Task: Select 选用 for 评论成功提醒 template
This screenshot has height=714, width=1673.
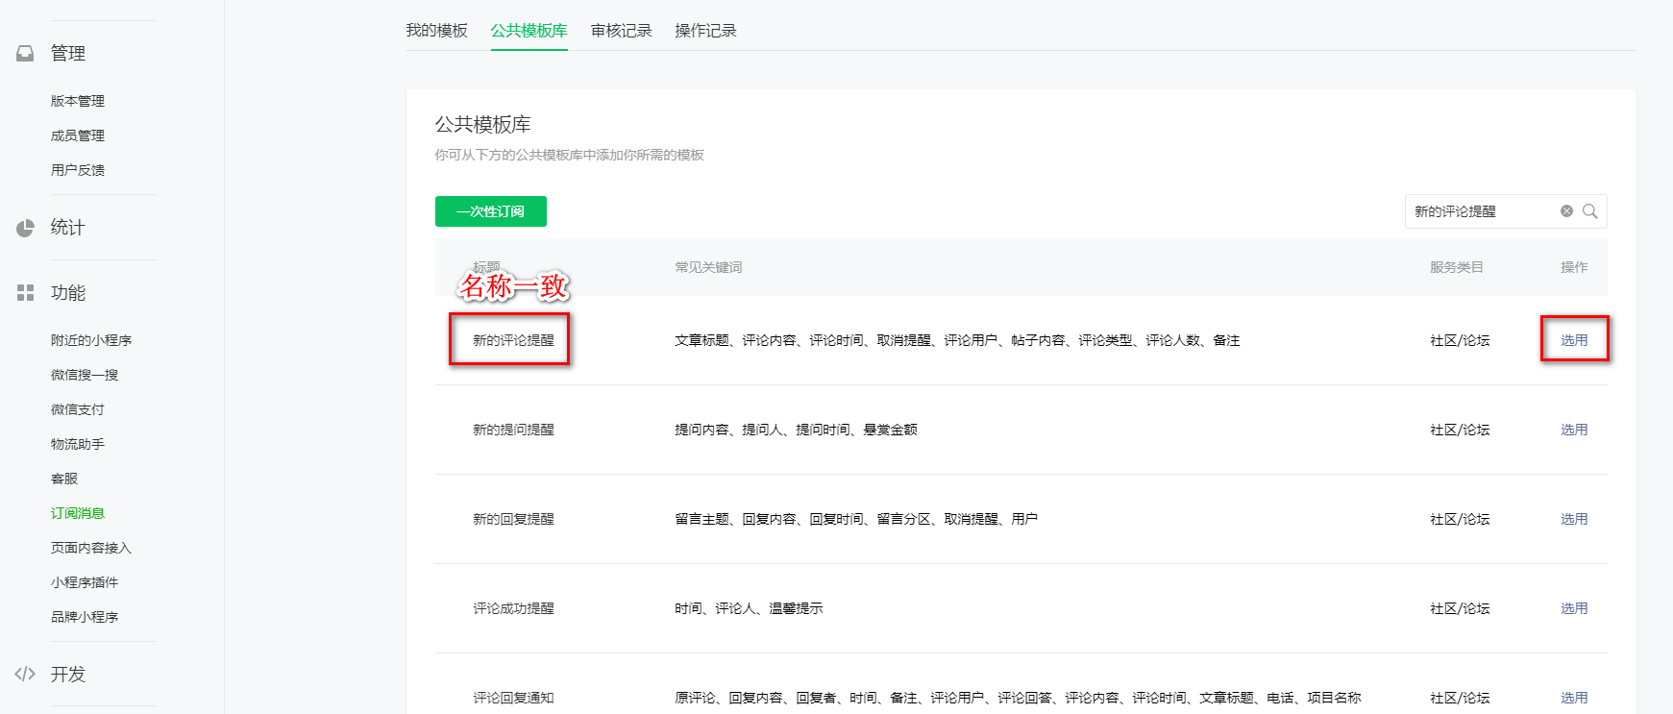Action: (1574, 608)
